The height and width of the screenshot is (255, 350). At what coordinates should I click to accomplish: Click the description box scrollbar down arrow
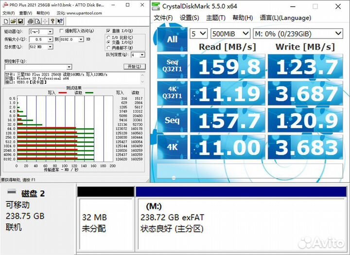[143, 82]
